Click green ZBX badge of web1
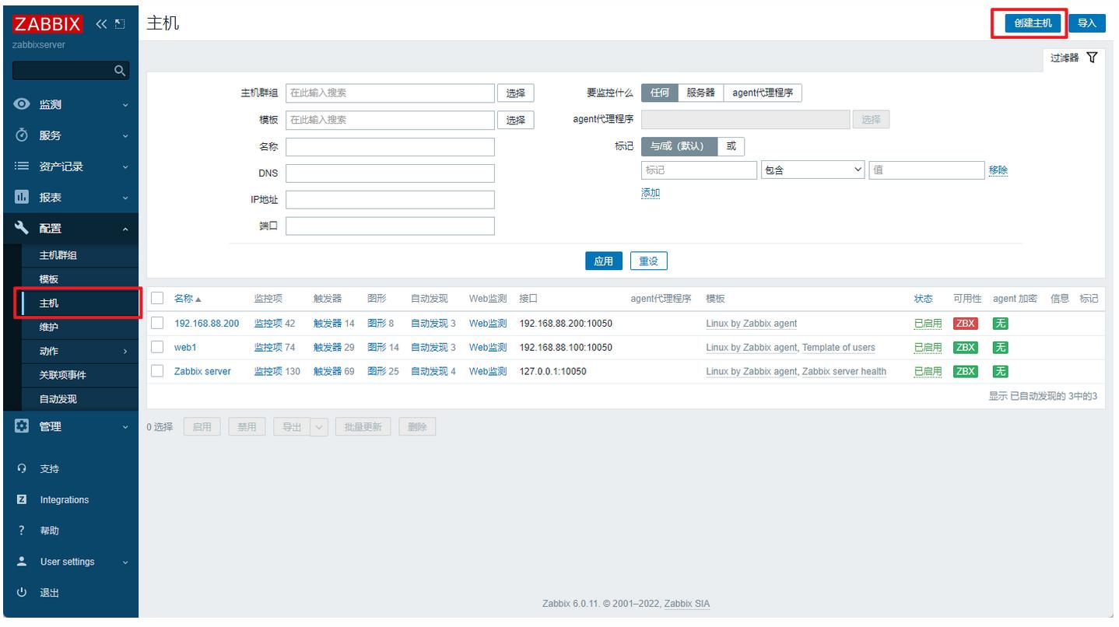The image size is (1119, 627). click(965, 348)
